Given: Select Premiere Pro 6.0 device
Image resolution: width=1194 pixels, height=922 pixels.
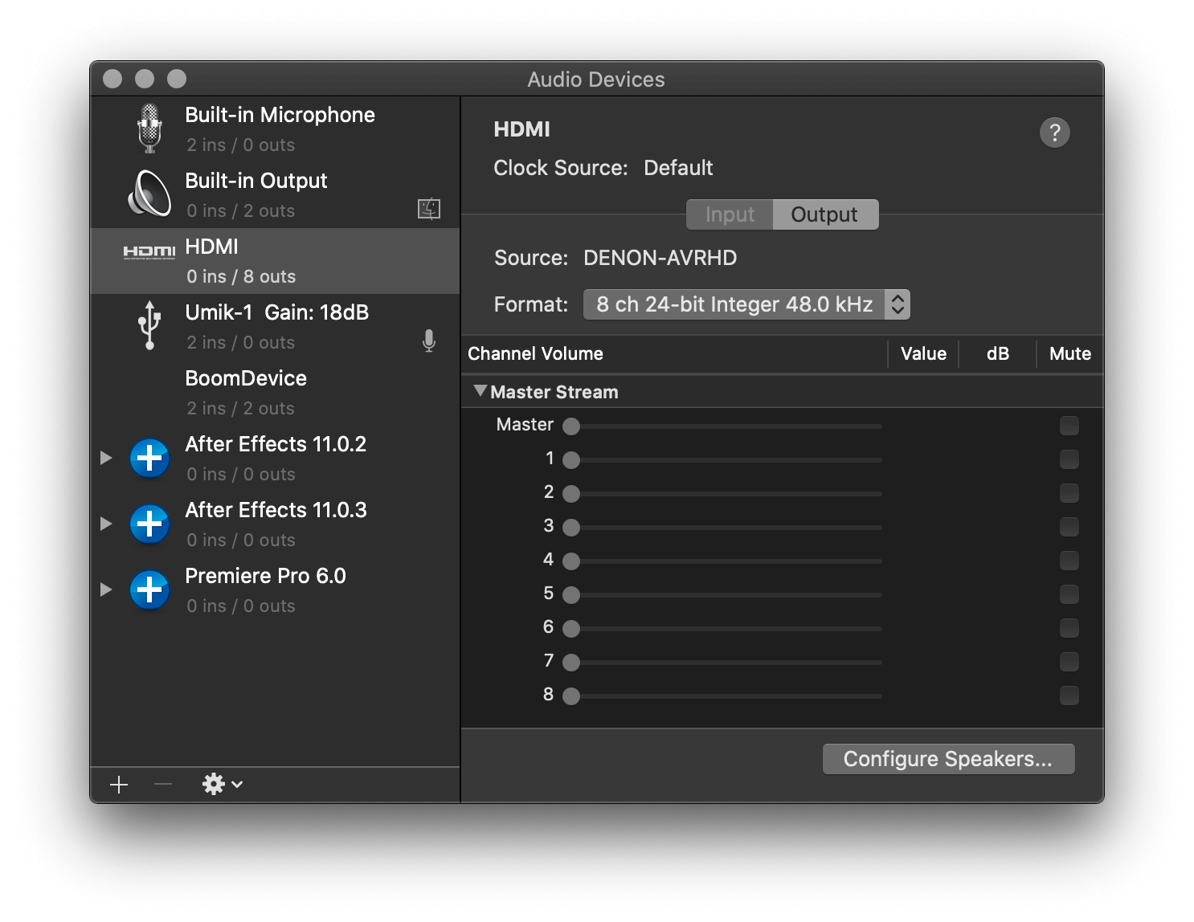Looking at the screenshot, I should 276,590.
